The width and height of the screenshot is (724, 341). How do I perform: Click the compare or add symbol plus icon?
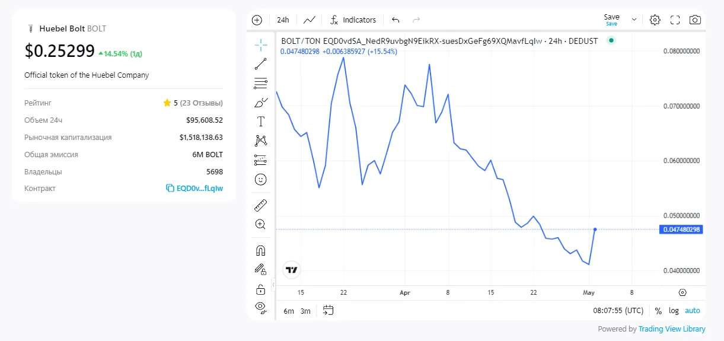pos(257,20)
